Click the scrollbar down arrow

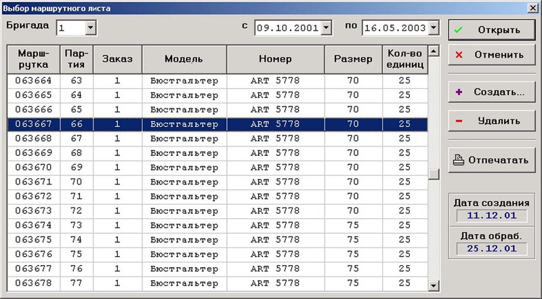434,285
